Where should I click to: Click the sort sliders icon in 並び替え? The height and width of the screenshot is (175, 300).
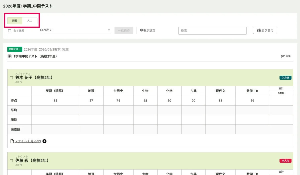(259, 30)
